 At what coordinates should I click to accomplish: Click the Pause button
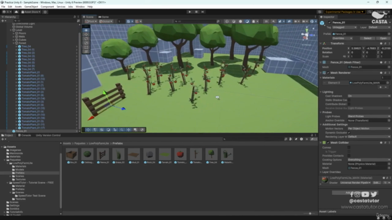coord(196,12)
